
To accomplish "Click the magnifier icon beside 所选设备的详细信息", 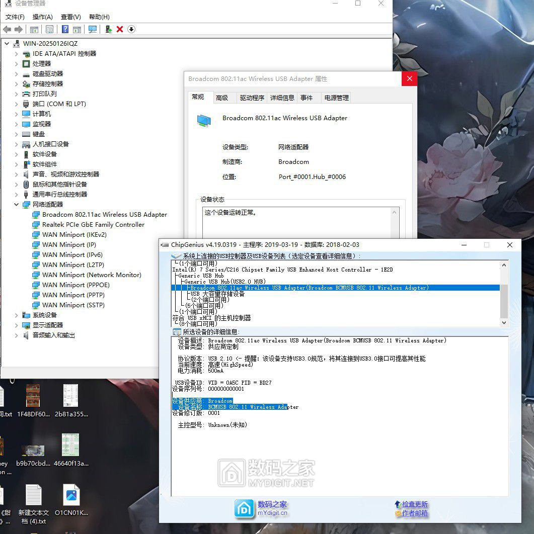I will coord(177,332).
